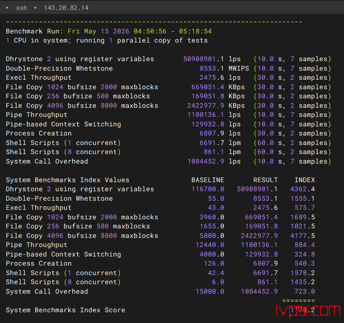Image resolution: width=344 pixels, height=323 pixels.
Task: Click the ssh breadcrumb in the title bar
Action: pos(21,8)
